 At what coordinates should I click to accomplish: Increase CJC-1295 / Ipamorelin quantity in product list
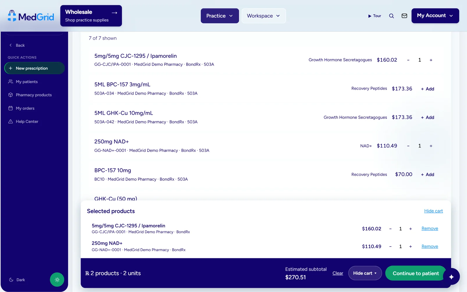tap(431, 60)
